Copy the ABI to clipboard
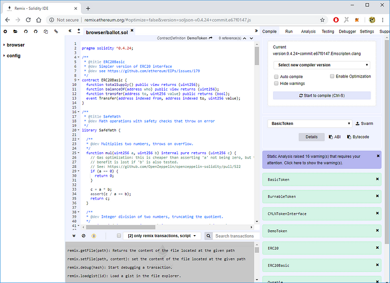390x283 pixels. pyautogui.click(x=335, y=137)
